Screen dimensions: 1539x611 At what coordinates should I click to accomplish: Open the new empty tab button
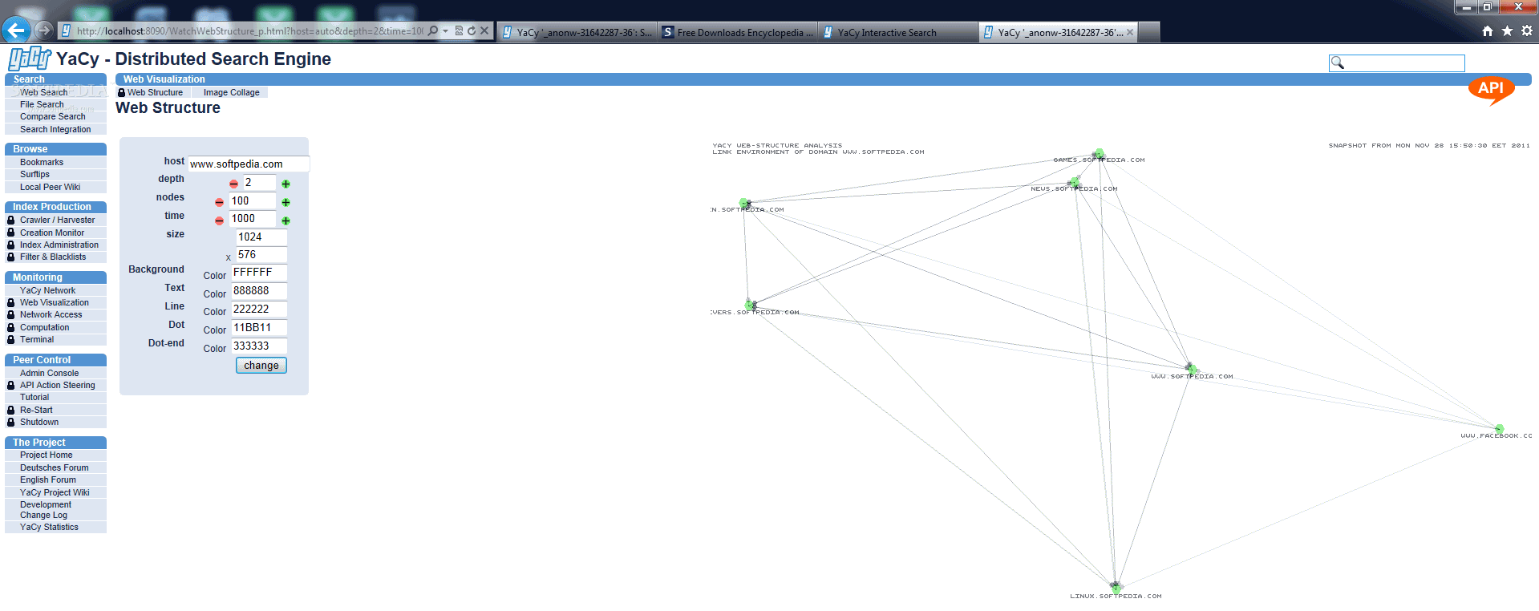(x=1149, y=32)
